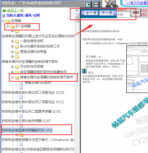Select 一般性维修说明 tree item
This screenshot has height=153, width=148.
click(32, 41)
